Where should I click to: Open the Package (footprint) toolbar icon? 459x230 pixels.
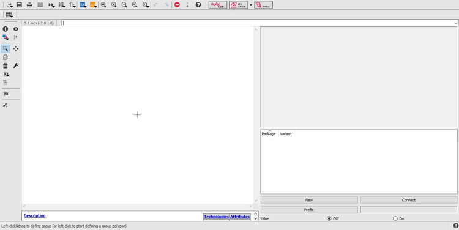click(62, 5)
